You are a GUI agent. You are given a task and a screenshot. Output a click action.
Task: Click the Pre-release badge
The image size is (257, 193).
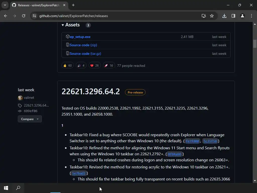[135, 92]
